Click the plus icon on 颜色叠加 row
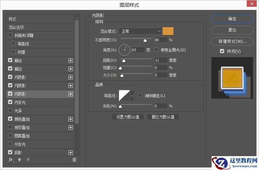259x170 pixels. [71, 119]
